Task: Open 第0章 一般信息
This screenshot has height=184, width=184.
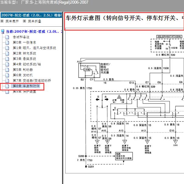Action: (x=24, y=42)
